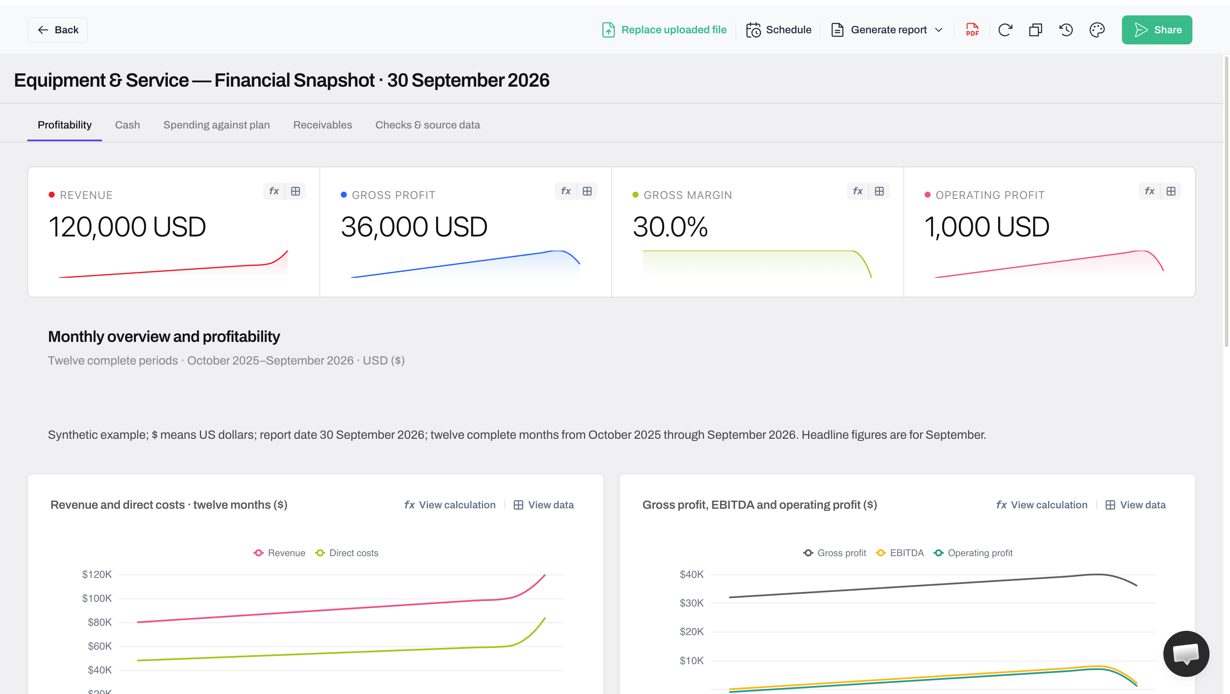Open the chat support bubble
This screenshot has width=1230, height=694.
(x=1186, y=653)
